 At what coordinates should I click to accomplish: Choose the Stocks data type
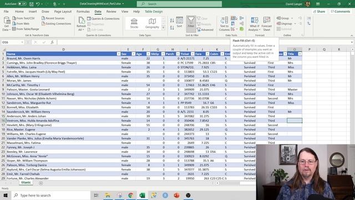(x=134, y=23)
